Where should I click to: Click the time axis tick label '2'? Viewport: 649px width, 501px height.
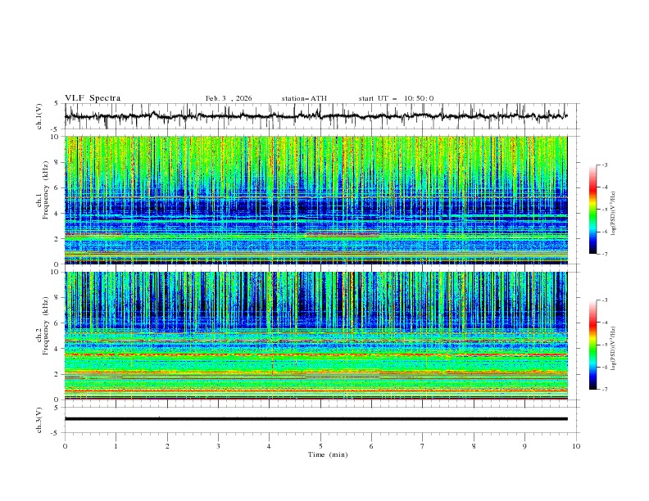167,446
